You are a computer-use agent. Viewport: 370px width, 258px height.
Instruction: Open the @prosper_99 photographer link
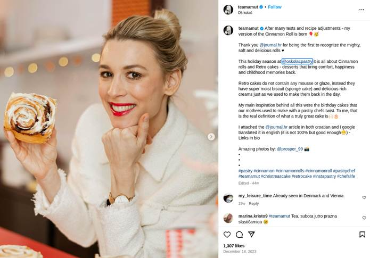pyautogui.click(x=290, y=149)
